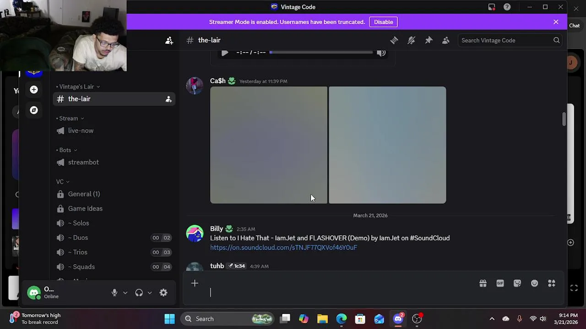The width and height of the screenshot is (586, 329).
Task: Open the user avatar in user panel
Action: pos(34,293)
